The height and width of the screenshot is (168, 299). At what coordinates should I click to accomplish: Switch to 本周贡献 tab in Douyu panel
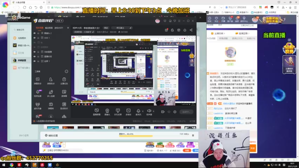click(x=223, y=38)
